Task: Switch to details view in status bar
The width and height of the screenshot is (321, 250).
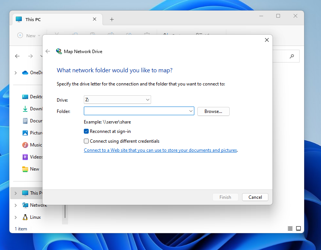Action: pyautogui.click(x=290, y=229)
